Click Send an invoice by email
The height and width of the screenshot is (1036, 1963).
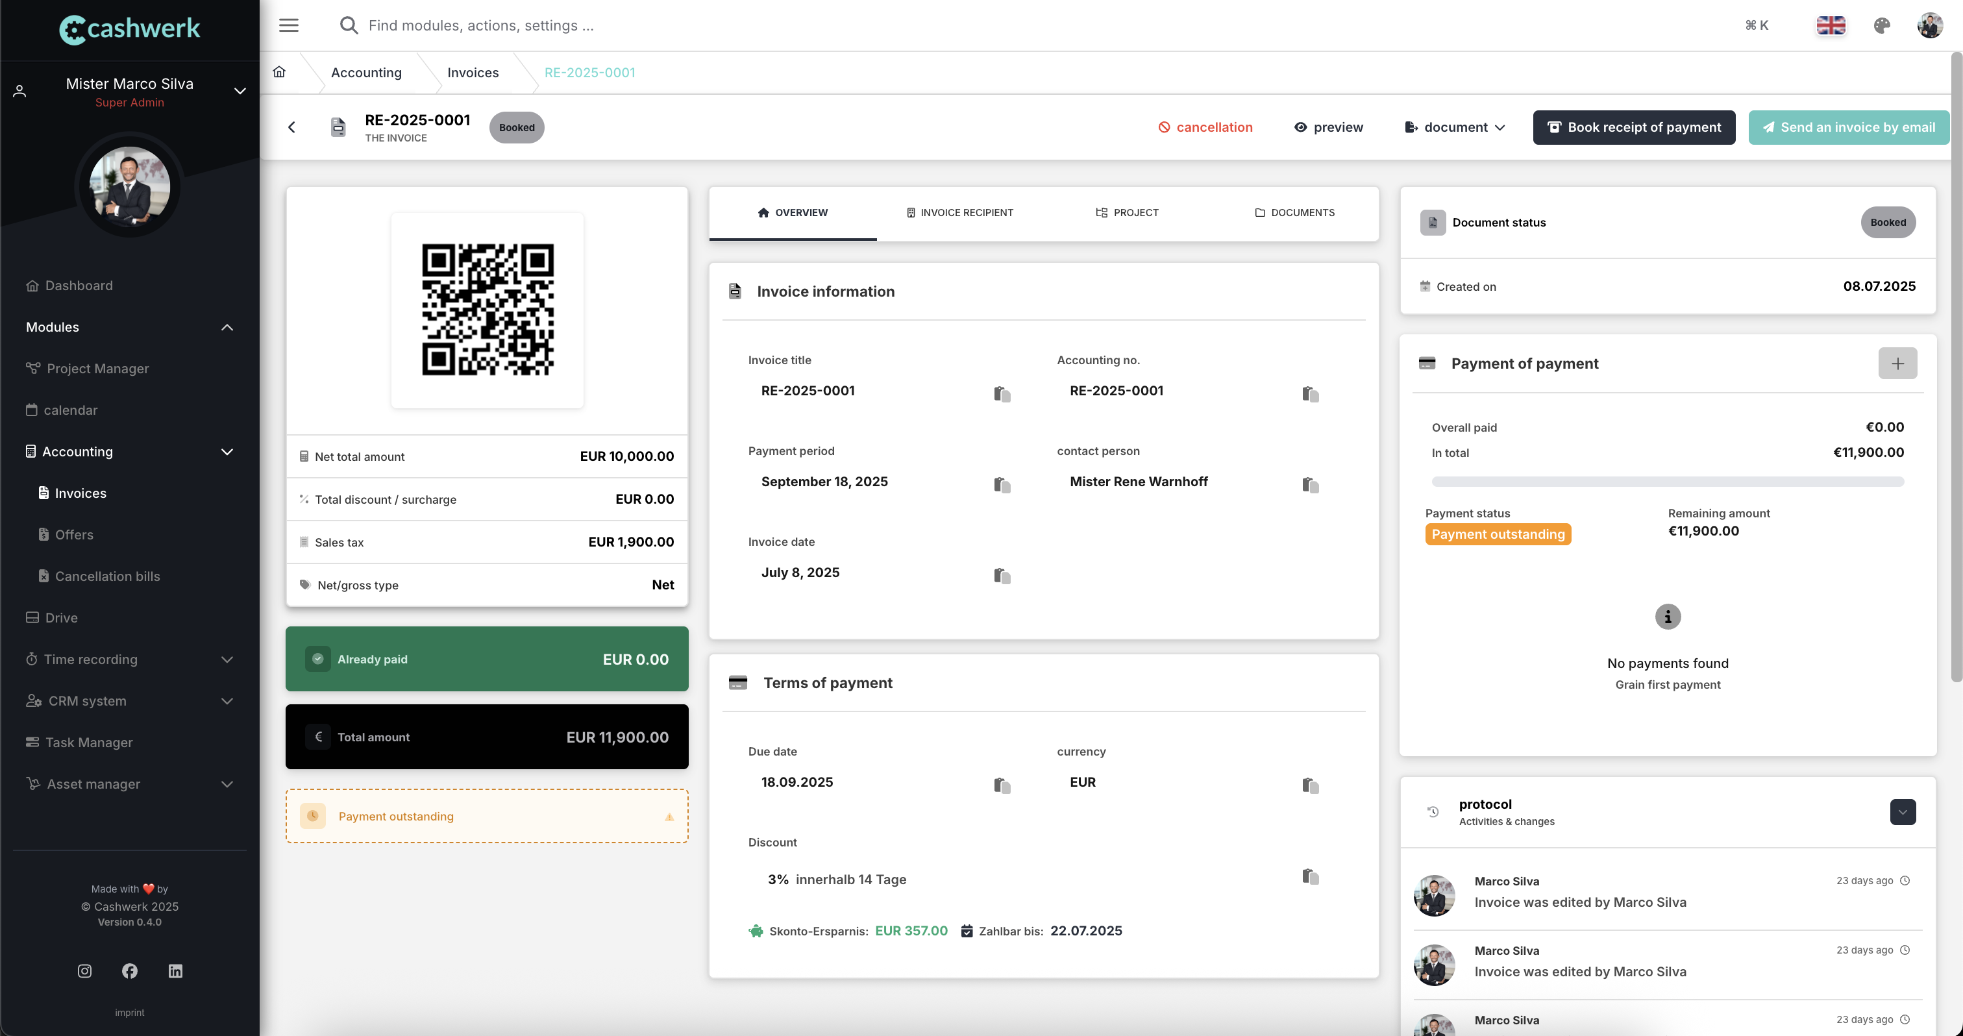[x=1849, y=127]
